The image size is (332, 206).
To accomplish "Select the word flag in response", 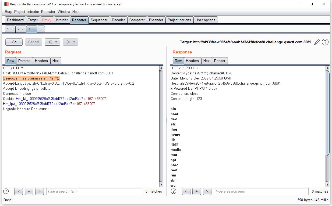I will coord(174,129).
